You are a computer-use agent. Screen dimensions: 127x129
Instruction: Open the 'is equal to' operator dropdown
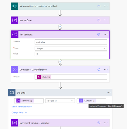click(60, 101)
